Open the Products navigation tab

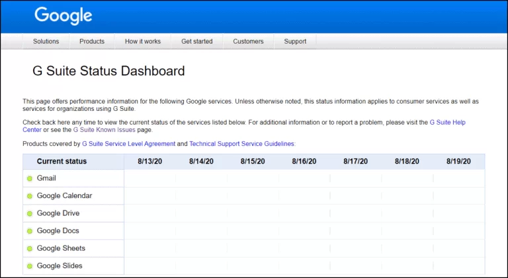coord(92,41)
